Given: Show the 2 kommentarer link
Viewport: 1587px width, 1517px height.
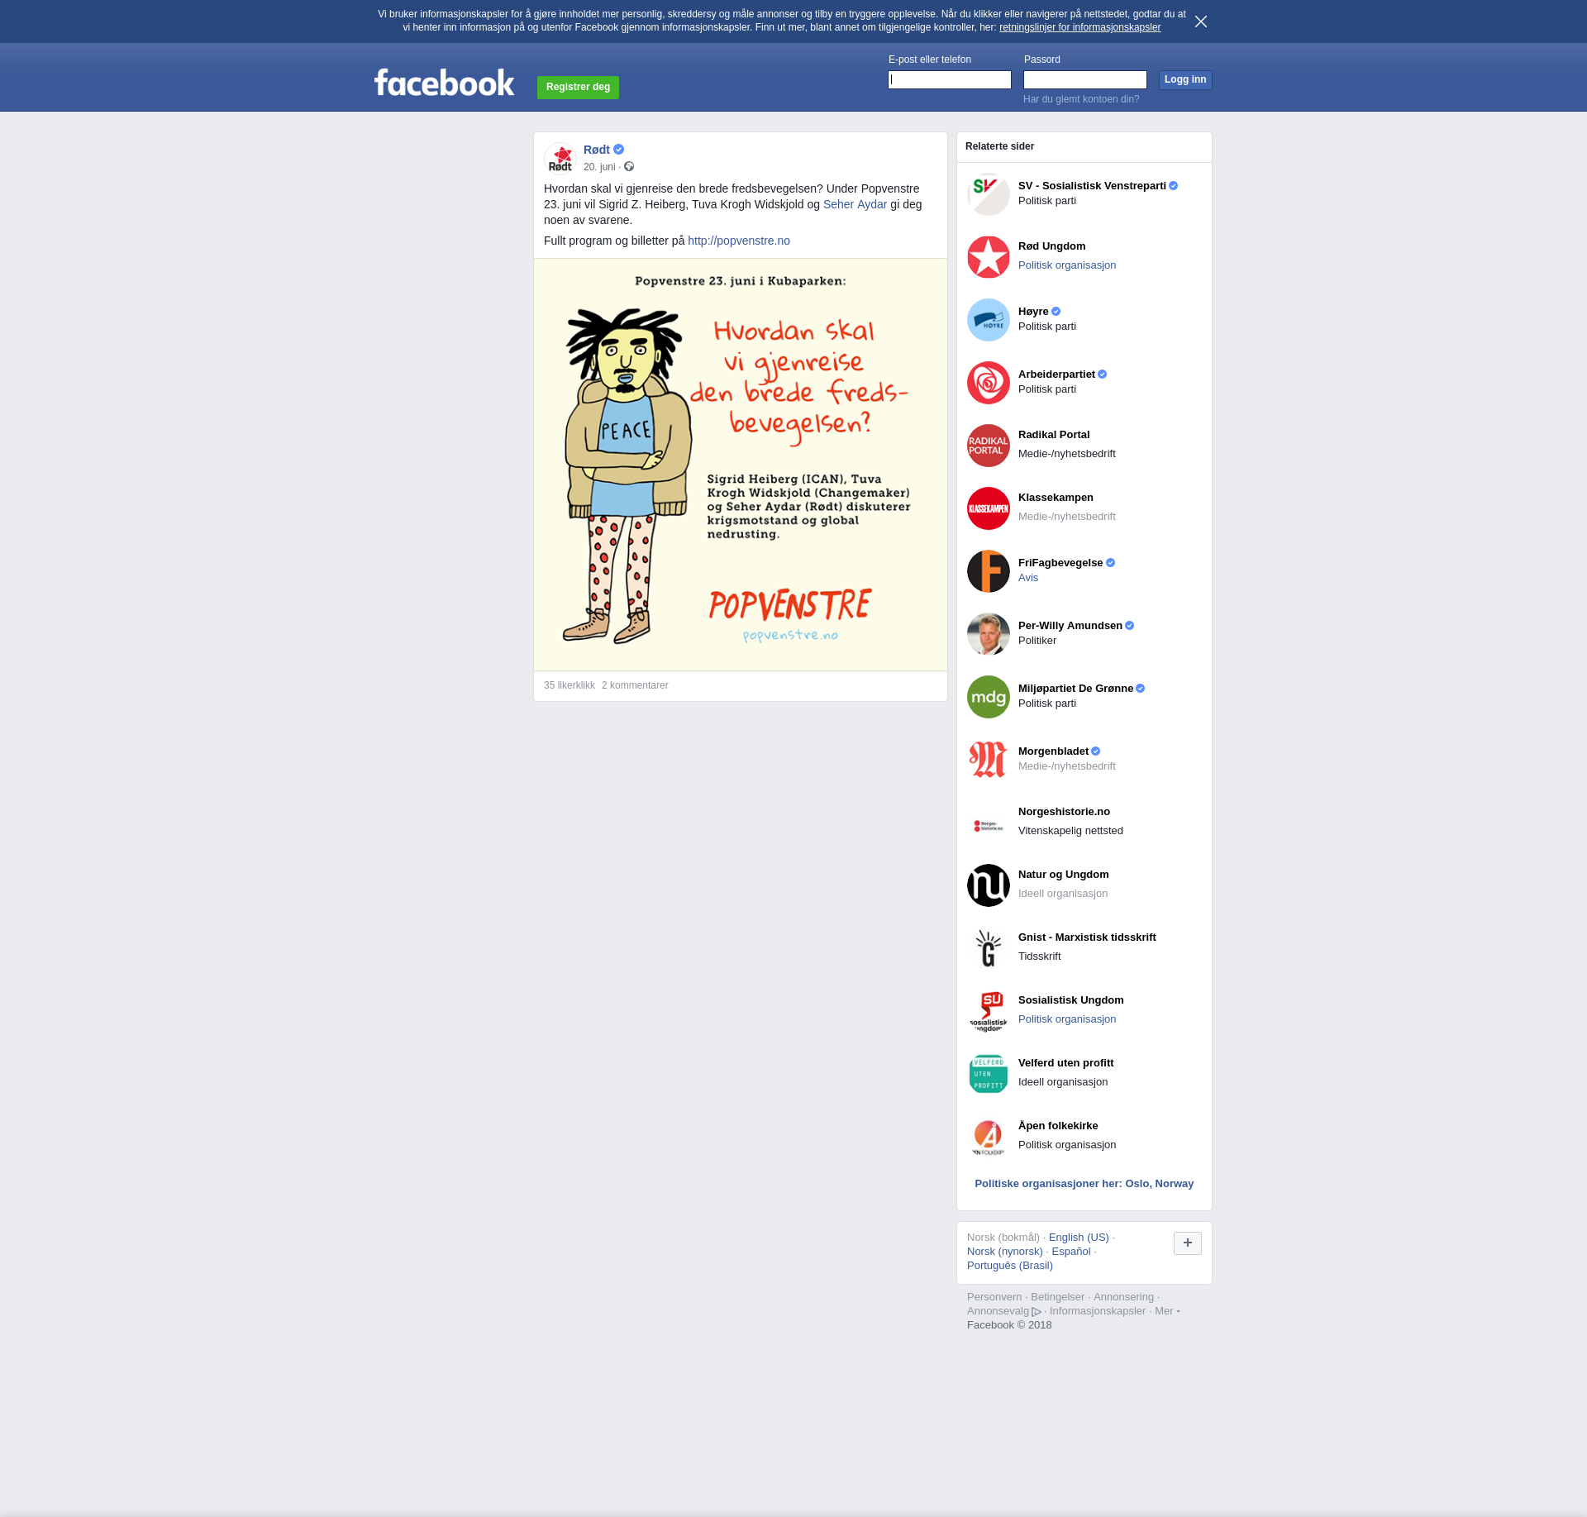Looking at the screenshot, I should point(635,685).
